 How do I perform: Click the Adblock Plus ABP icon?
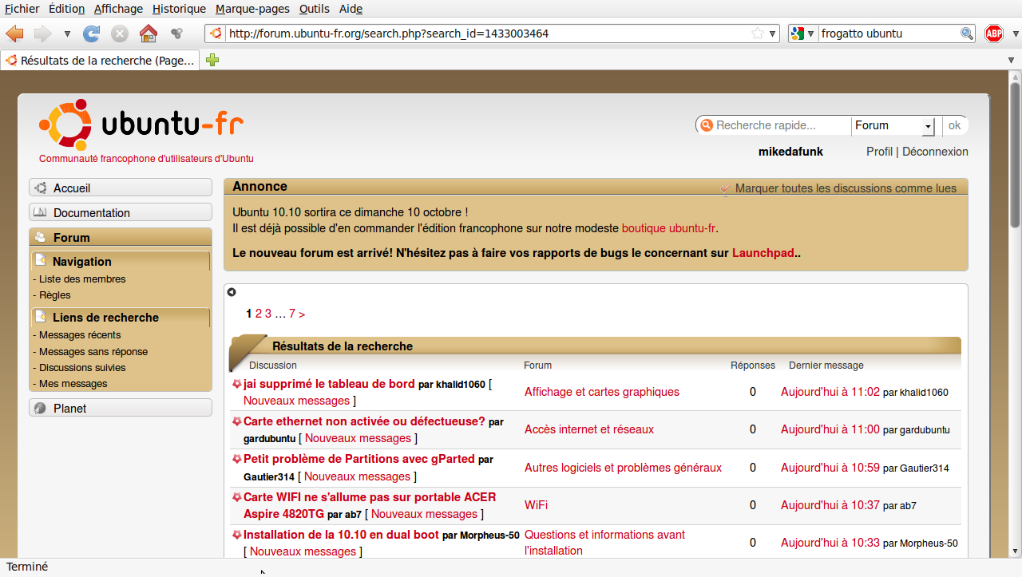pos(994,34)
